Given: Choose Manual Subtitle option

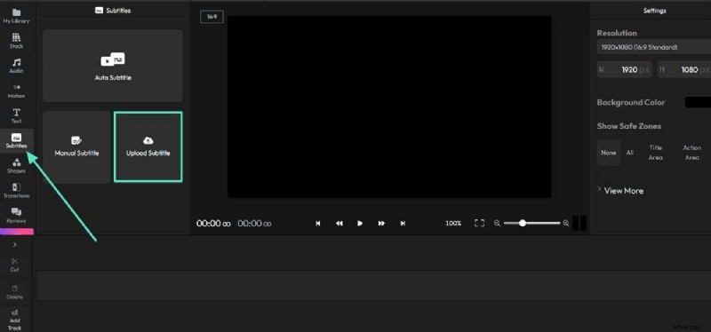Looking at the screenshot, I should coord(76,147).
